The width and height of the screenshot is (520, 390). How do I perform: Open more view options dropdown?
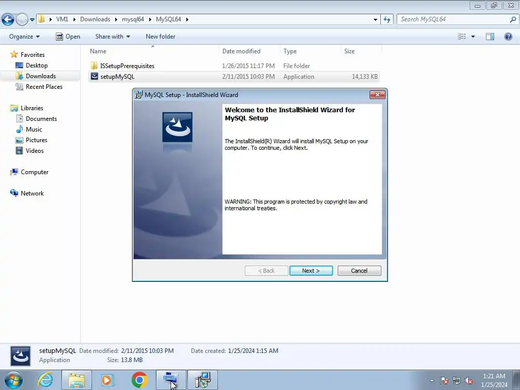coord(473,37)
